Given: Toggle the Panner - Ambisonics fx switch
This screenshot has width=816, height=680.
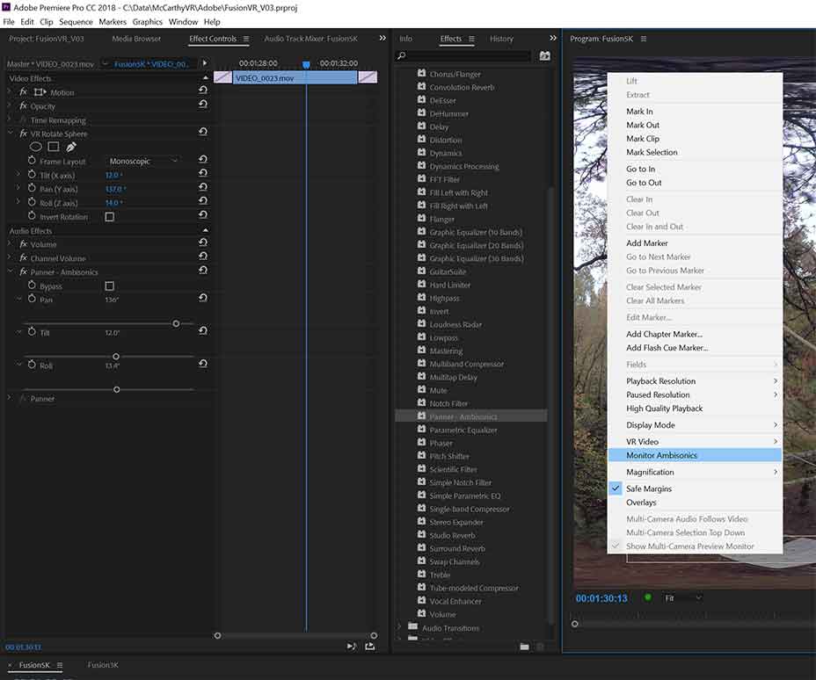Looking at the screenshot, I should (x=24, y=271).
